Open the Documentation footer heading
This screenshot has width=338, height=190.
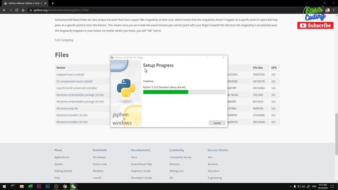pos(140,150)
